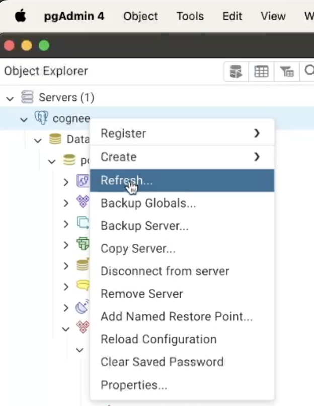Click the Casts icon

[83, 181]
